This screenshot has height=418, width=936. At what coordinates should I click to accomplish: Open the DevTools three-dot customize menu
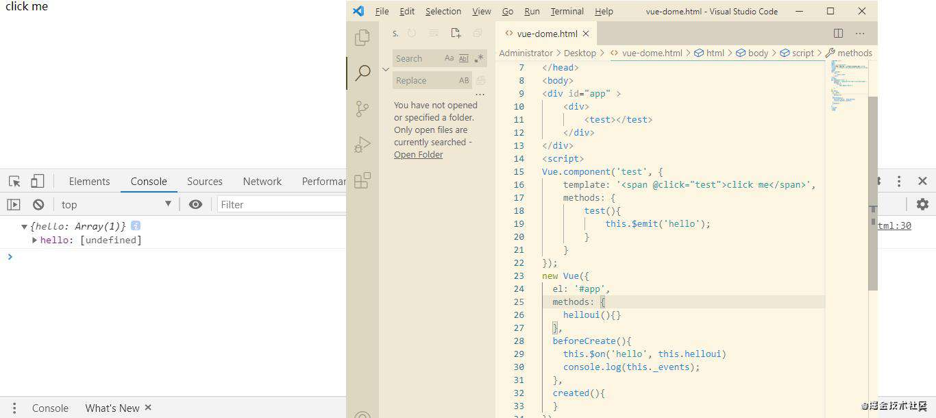pos(899,182)
